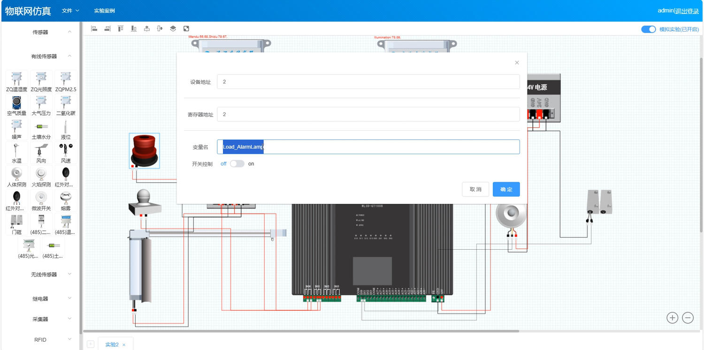Click the align left toolbar icon
Screen dimensions: 704x350
pyautogui.click(x=94, y=29)
